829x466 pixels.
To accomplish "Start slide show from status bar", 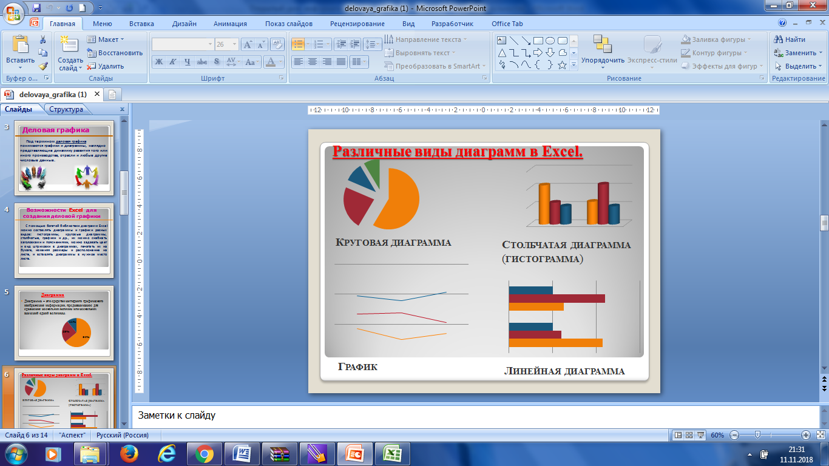I will tap(700, 435).
